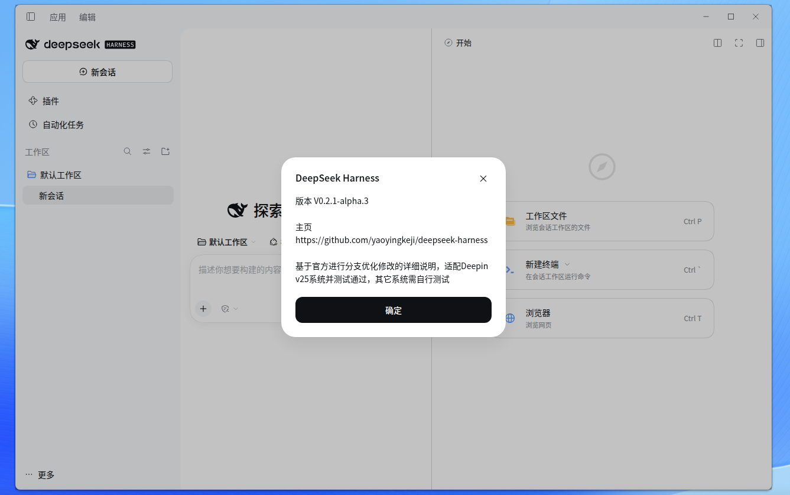Open the 更多 menu at sidebar bottom
790x495 pixels.
point(40,475)
